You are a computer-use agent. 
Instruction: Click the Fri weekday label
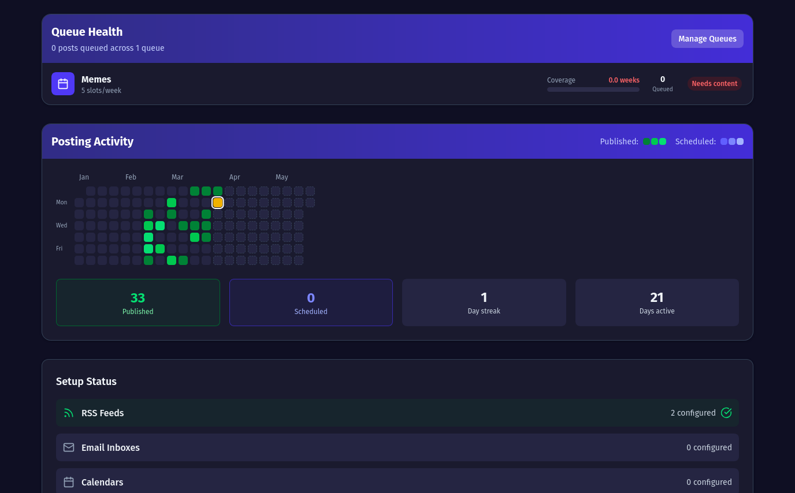[59, 249]
